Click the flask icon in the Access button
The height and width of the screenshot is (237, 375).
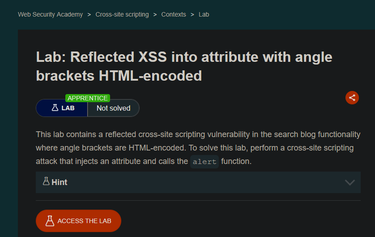click(50, 221)
